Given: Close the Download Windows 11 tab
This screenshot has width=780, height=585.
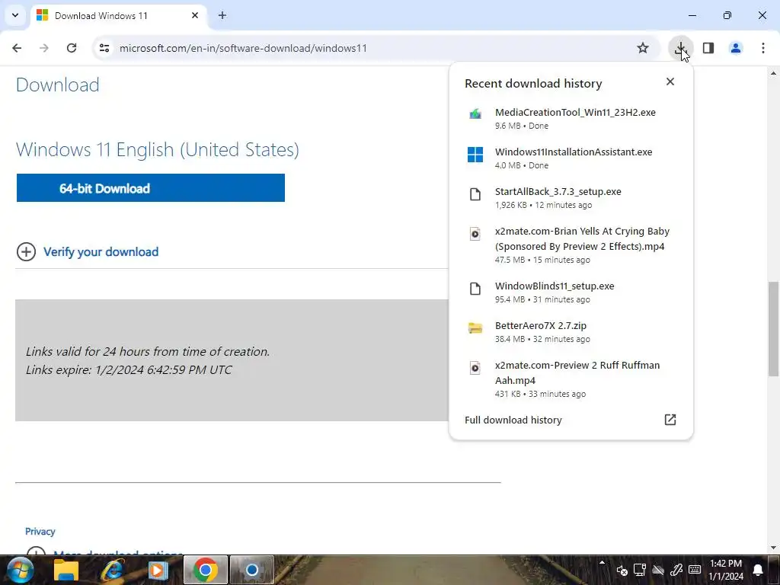Looking at the screenshot, I should (x=194, y=15).
